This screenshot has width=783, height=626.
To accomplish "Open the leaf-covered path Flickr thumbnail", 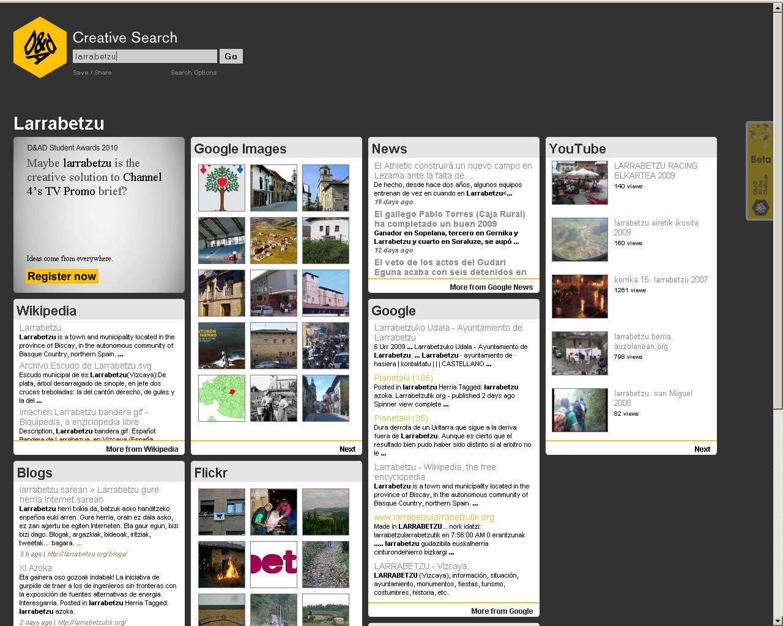I will (x=325, y=564).
